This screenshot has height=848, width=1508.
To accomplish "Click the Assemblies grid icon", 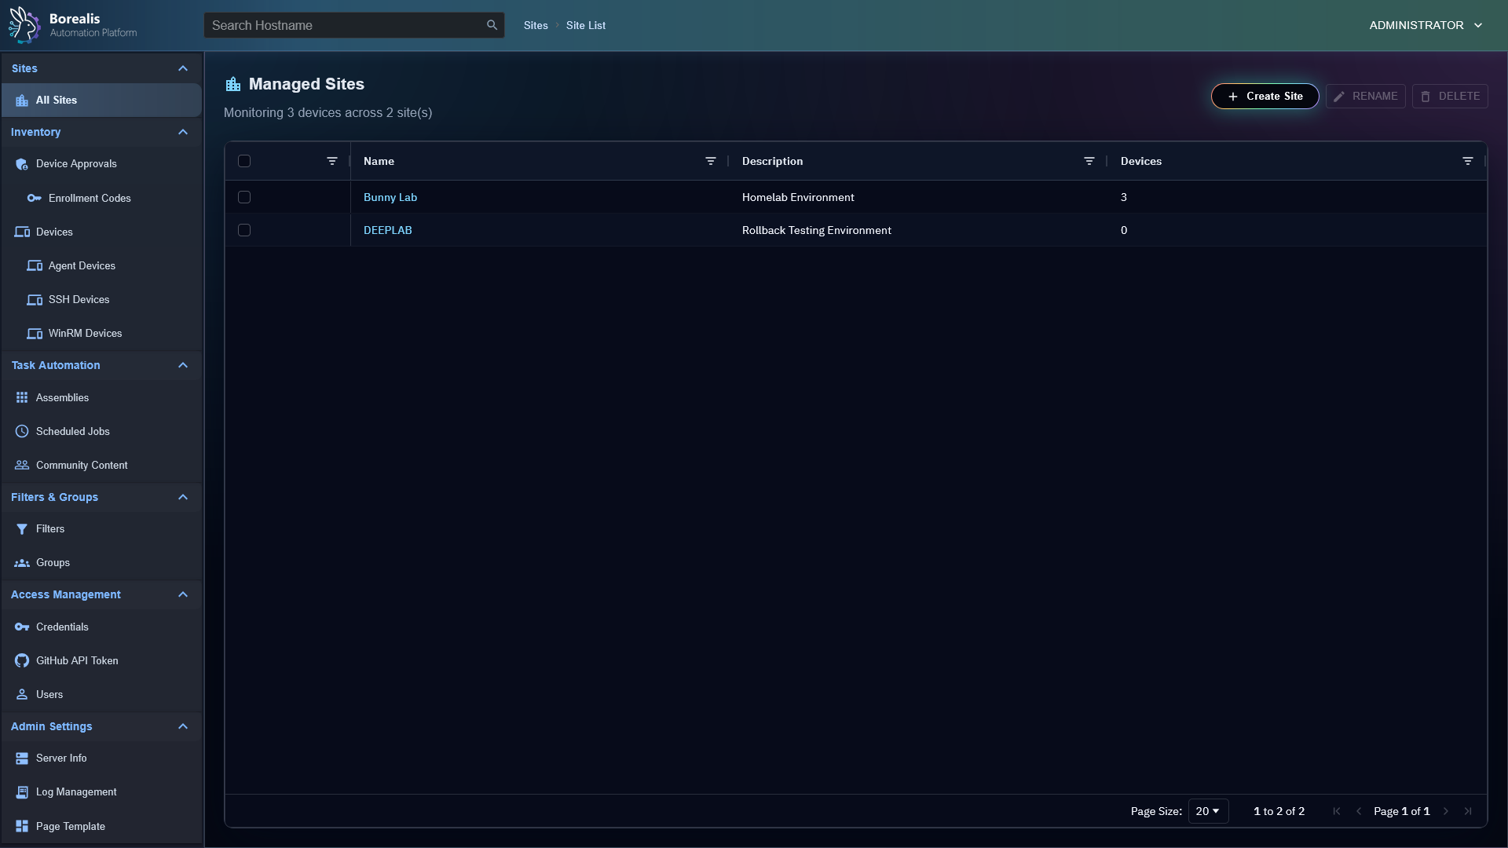I will [x=22, y=397].
